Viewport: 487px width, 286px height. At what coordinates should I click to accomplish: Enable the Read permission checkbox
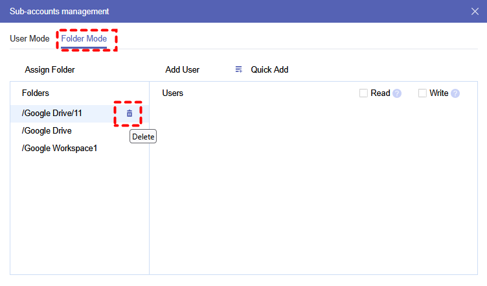coord(363,93)
